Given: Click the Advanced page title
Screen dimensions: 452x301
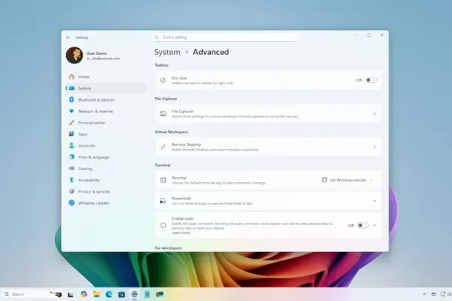Looking at the screenshot, I should pos(211,52).
